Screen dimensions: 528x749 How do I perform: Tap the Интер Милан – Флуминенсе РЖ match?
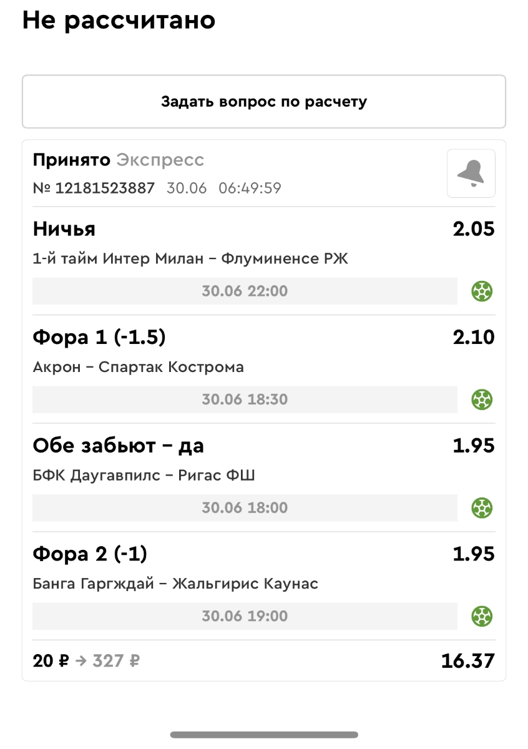[190, 259]
